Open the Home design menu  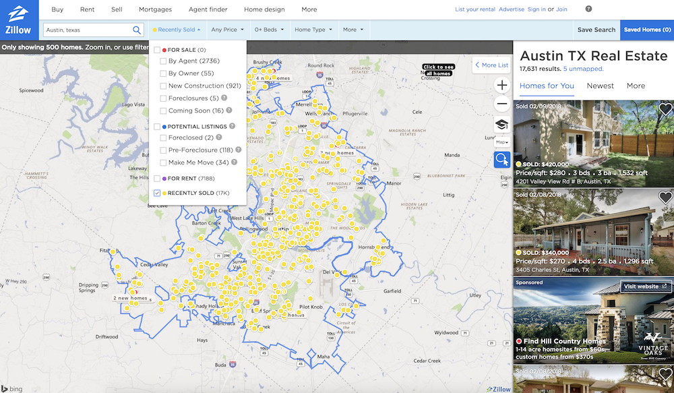coord(264,9)
